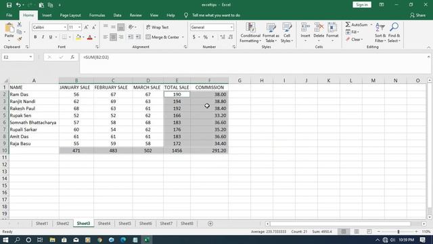433x244 pixels.
Task: Click the Accounting dollar format icon
Action: point(194,37)
